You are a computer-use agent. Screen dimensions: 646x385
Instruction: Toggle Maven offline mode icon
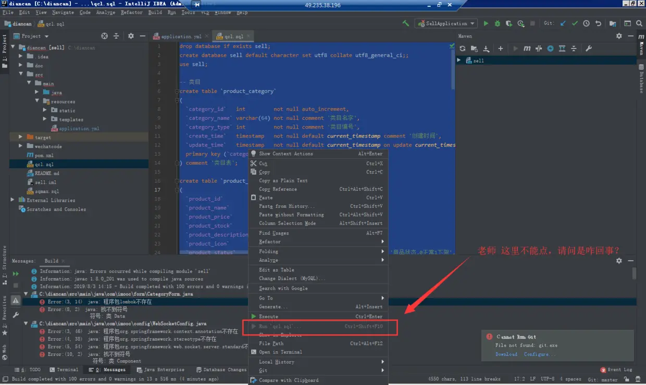[x=539, y=48]
